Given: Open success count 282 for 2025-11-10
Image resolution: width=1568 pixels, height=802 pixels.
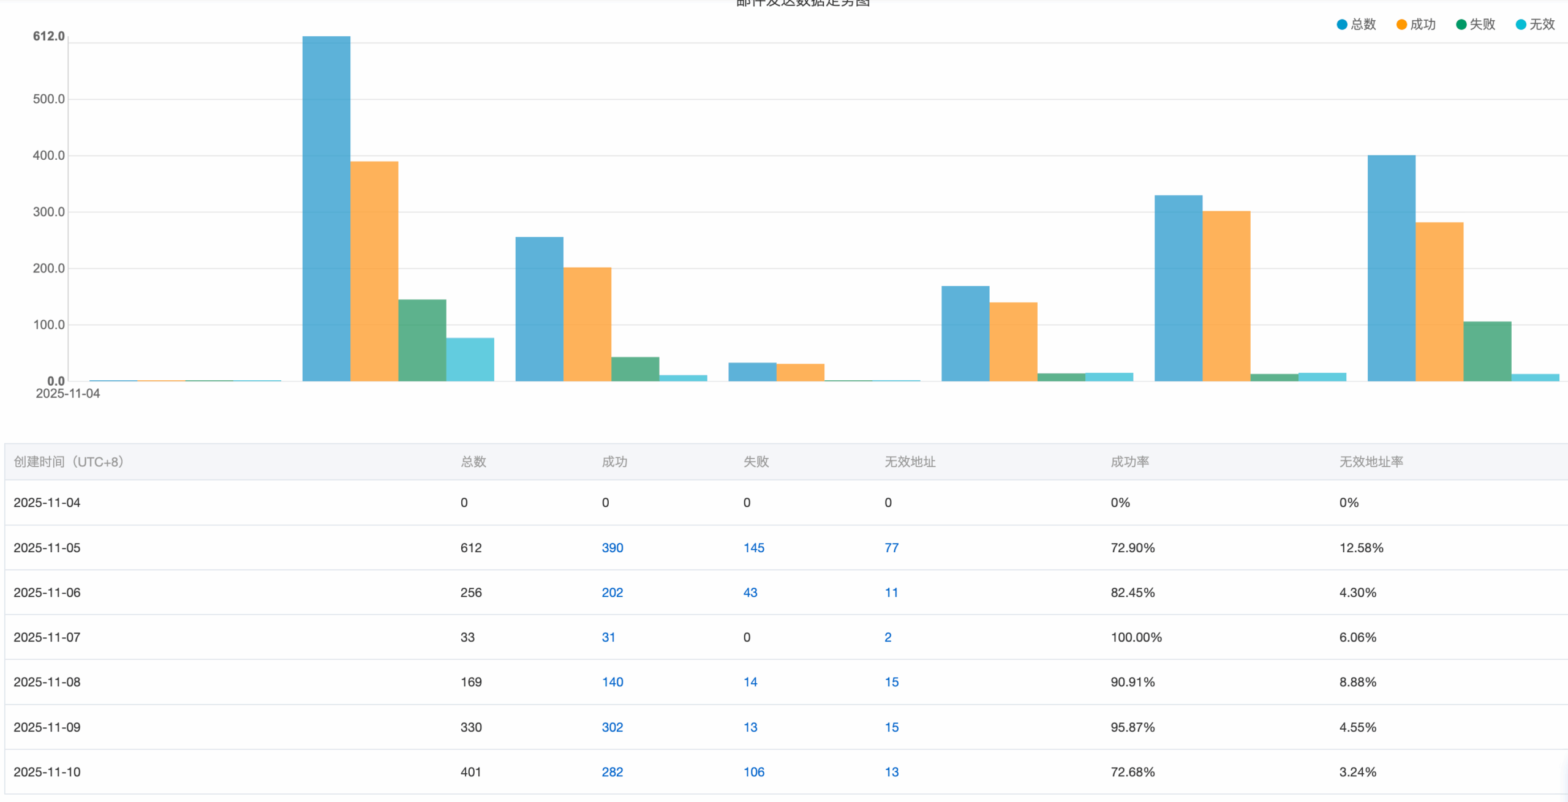Looking at the screenshot, I should tap(612, 772).
